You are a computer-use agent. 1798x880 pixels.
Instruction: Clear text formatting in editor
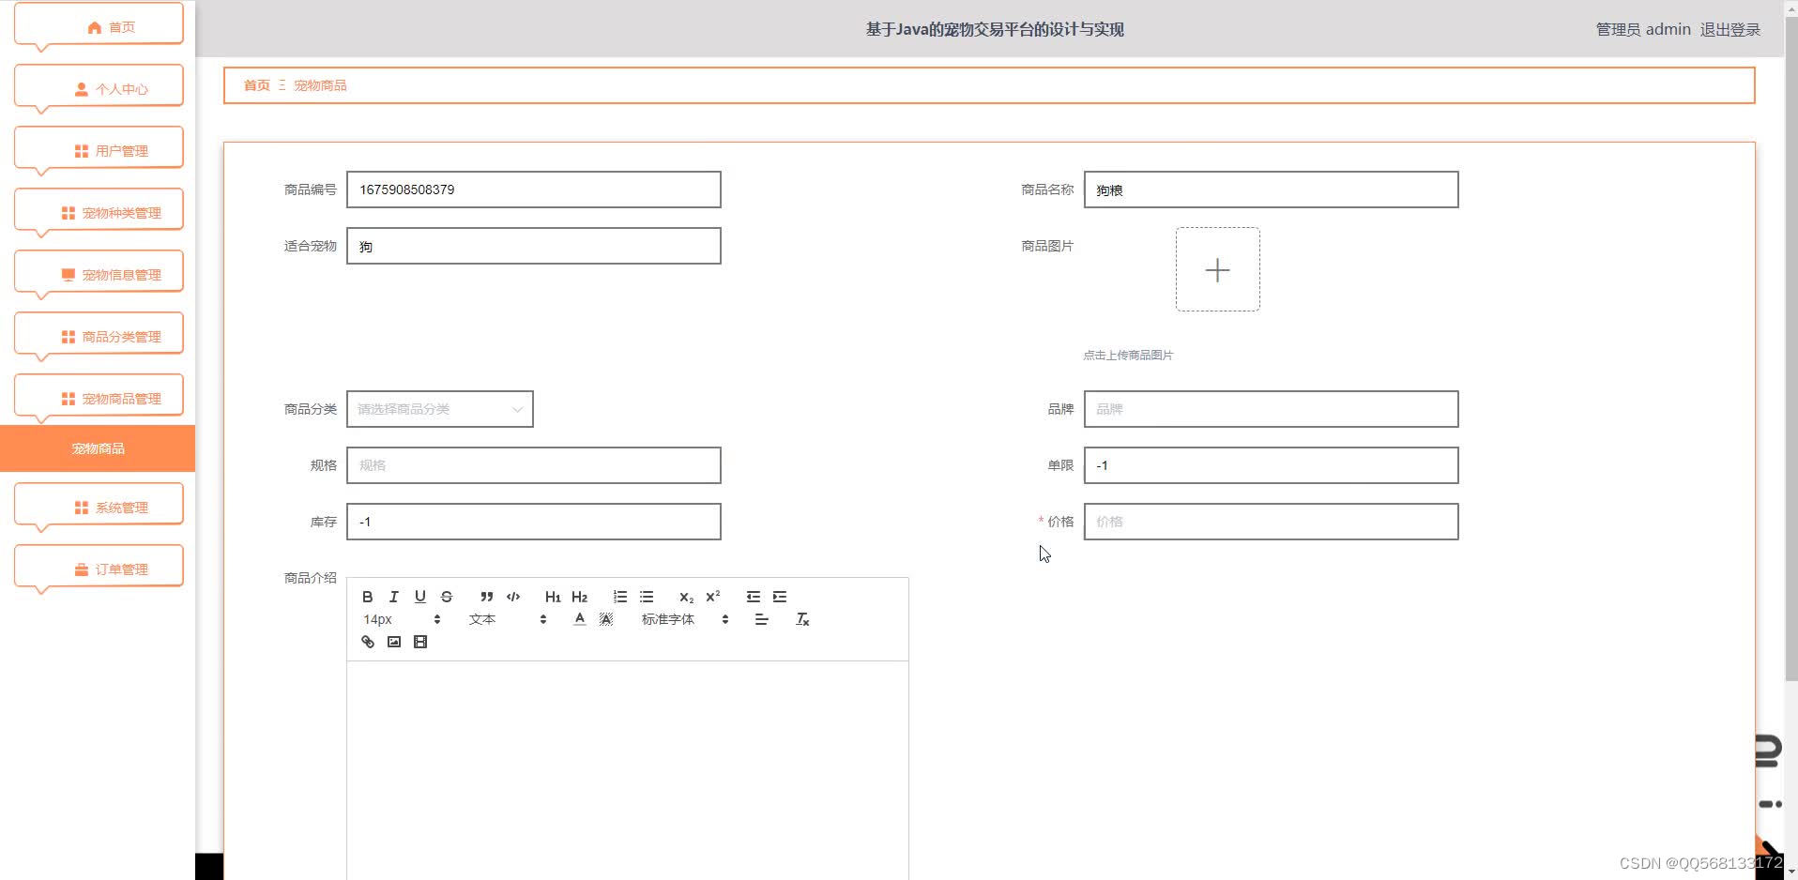[802, 619]
